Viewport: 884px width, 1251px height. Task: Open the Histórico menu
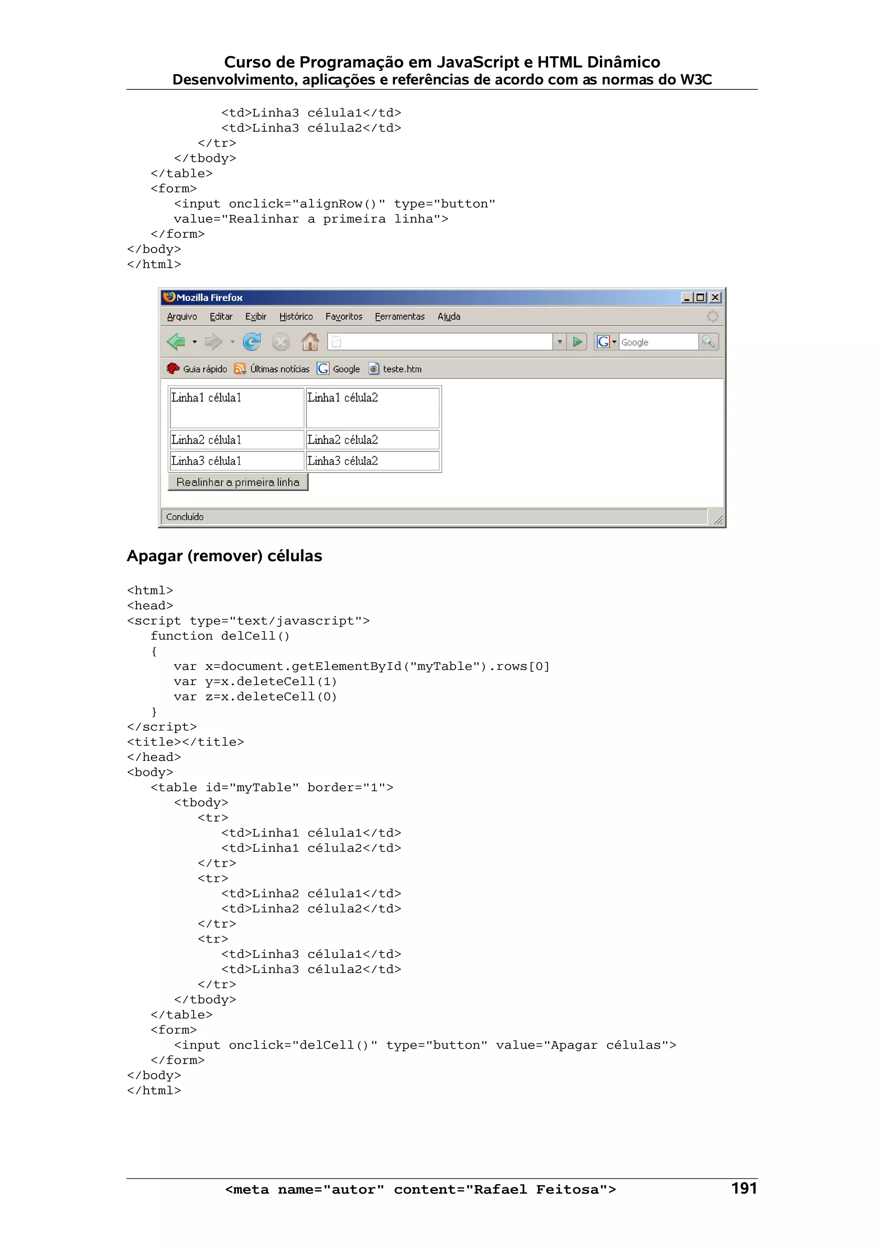point(296,316)
